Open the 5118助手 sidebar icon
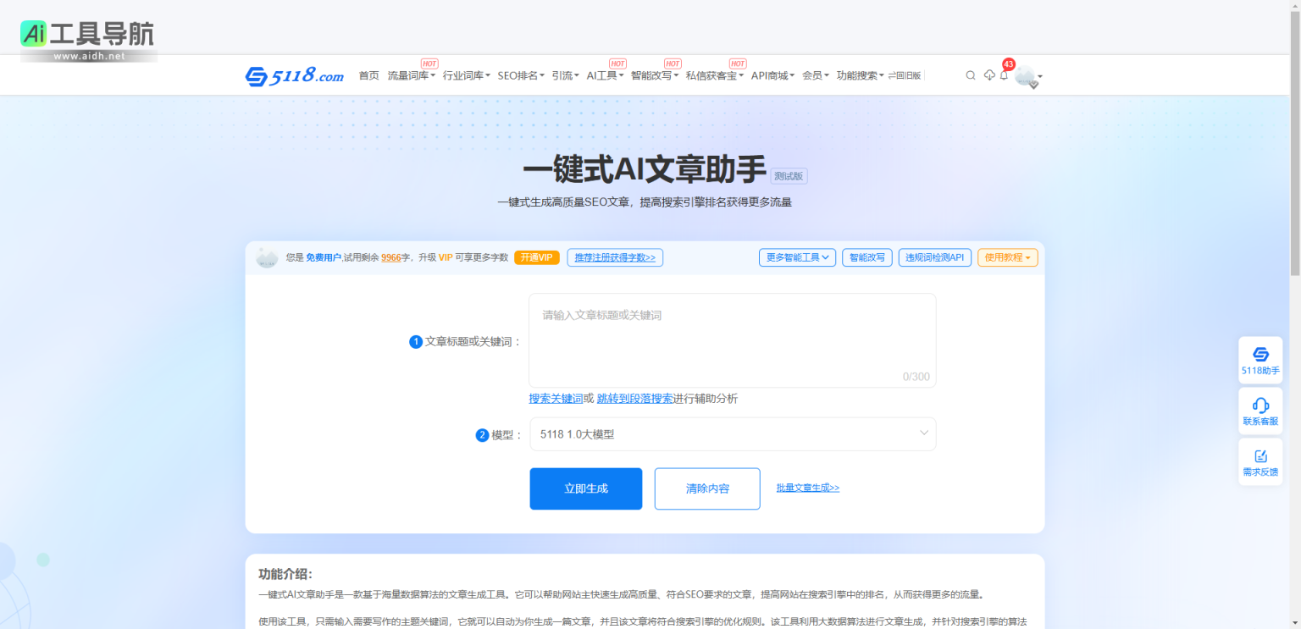 pyautogui.click(x=1260, y=359)
